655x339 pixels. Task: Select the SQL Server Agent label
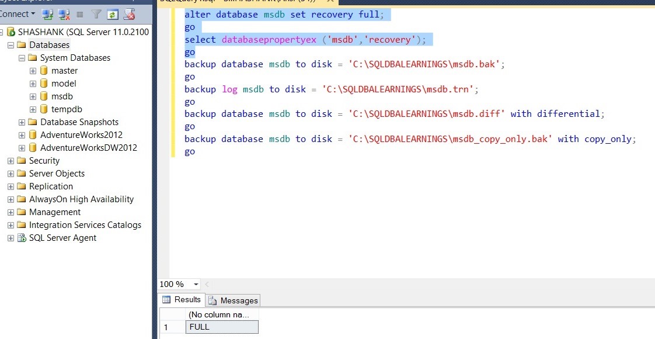pyautogui.click(x=62, y=238)
